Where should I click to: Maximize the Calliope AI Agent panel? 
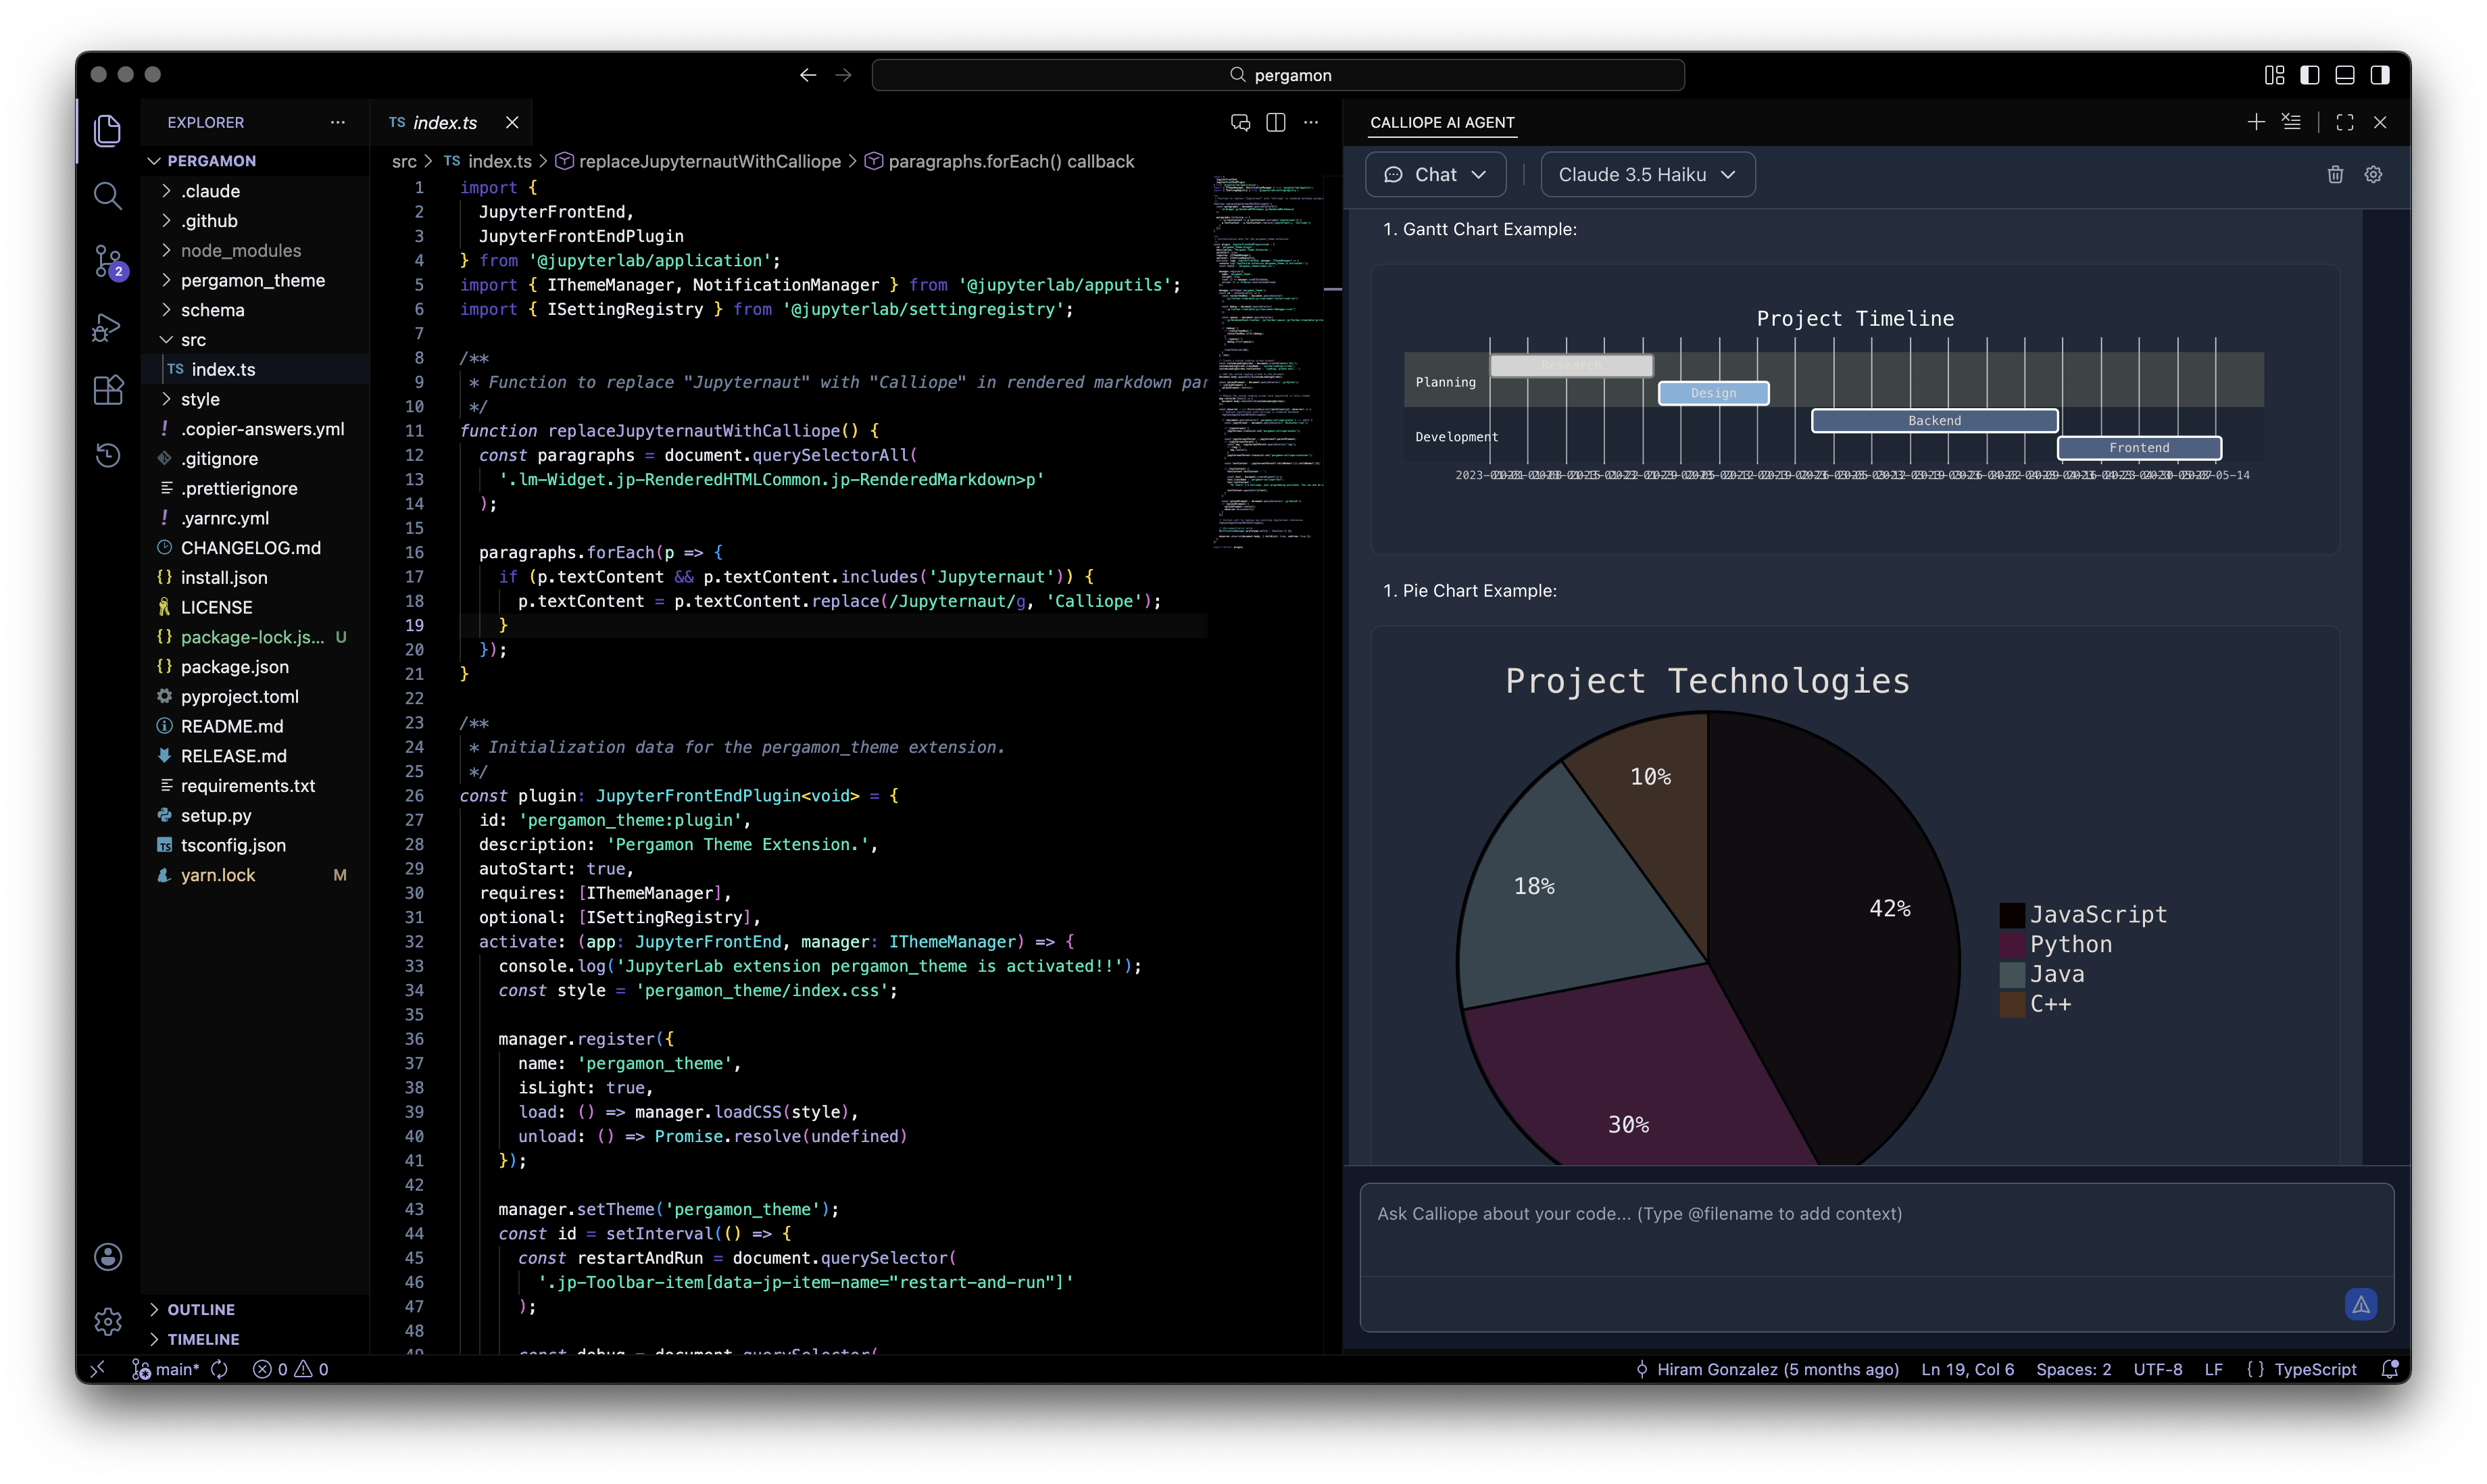point(2345,122)
